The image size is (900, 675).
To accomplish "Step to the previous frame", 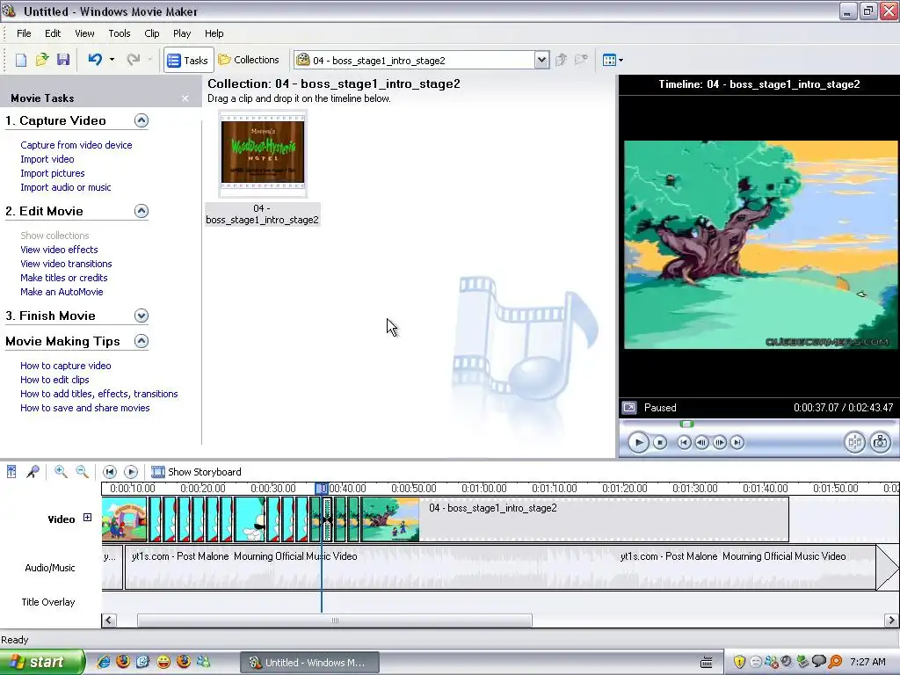I will 701,443.
